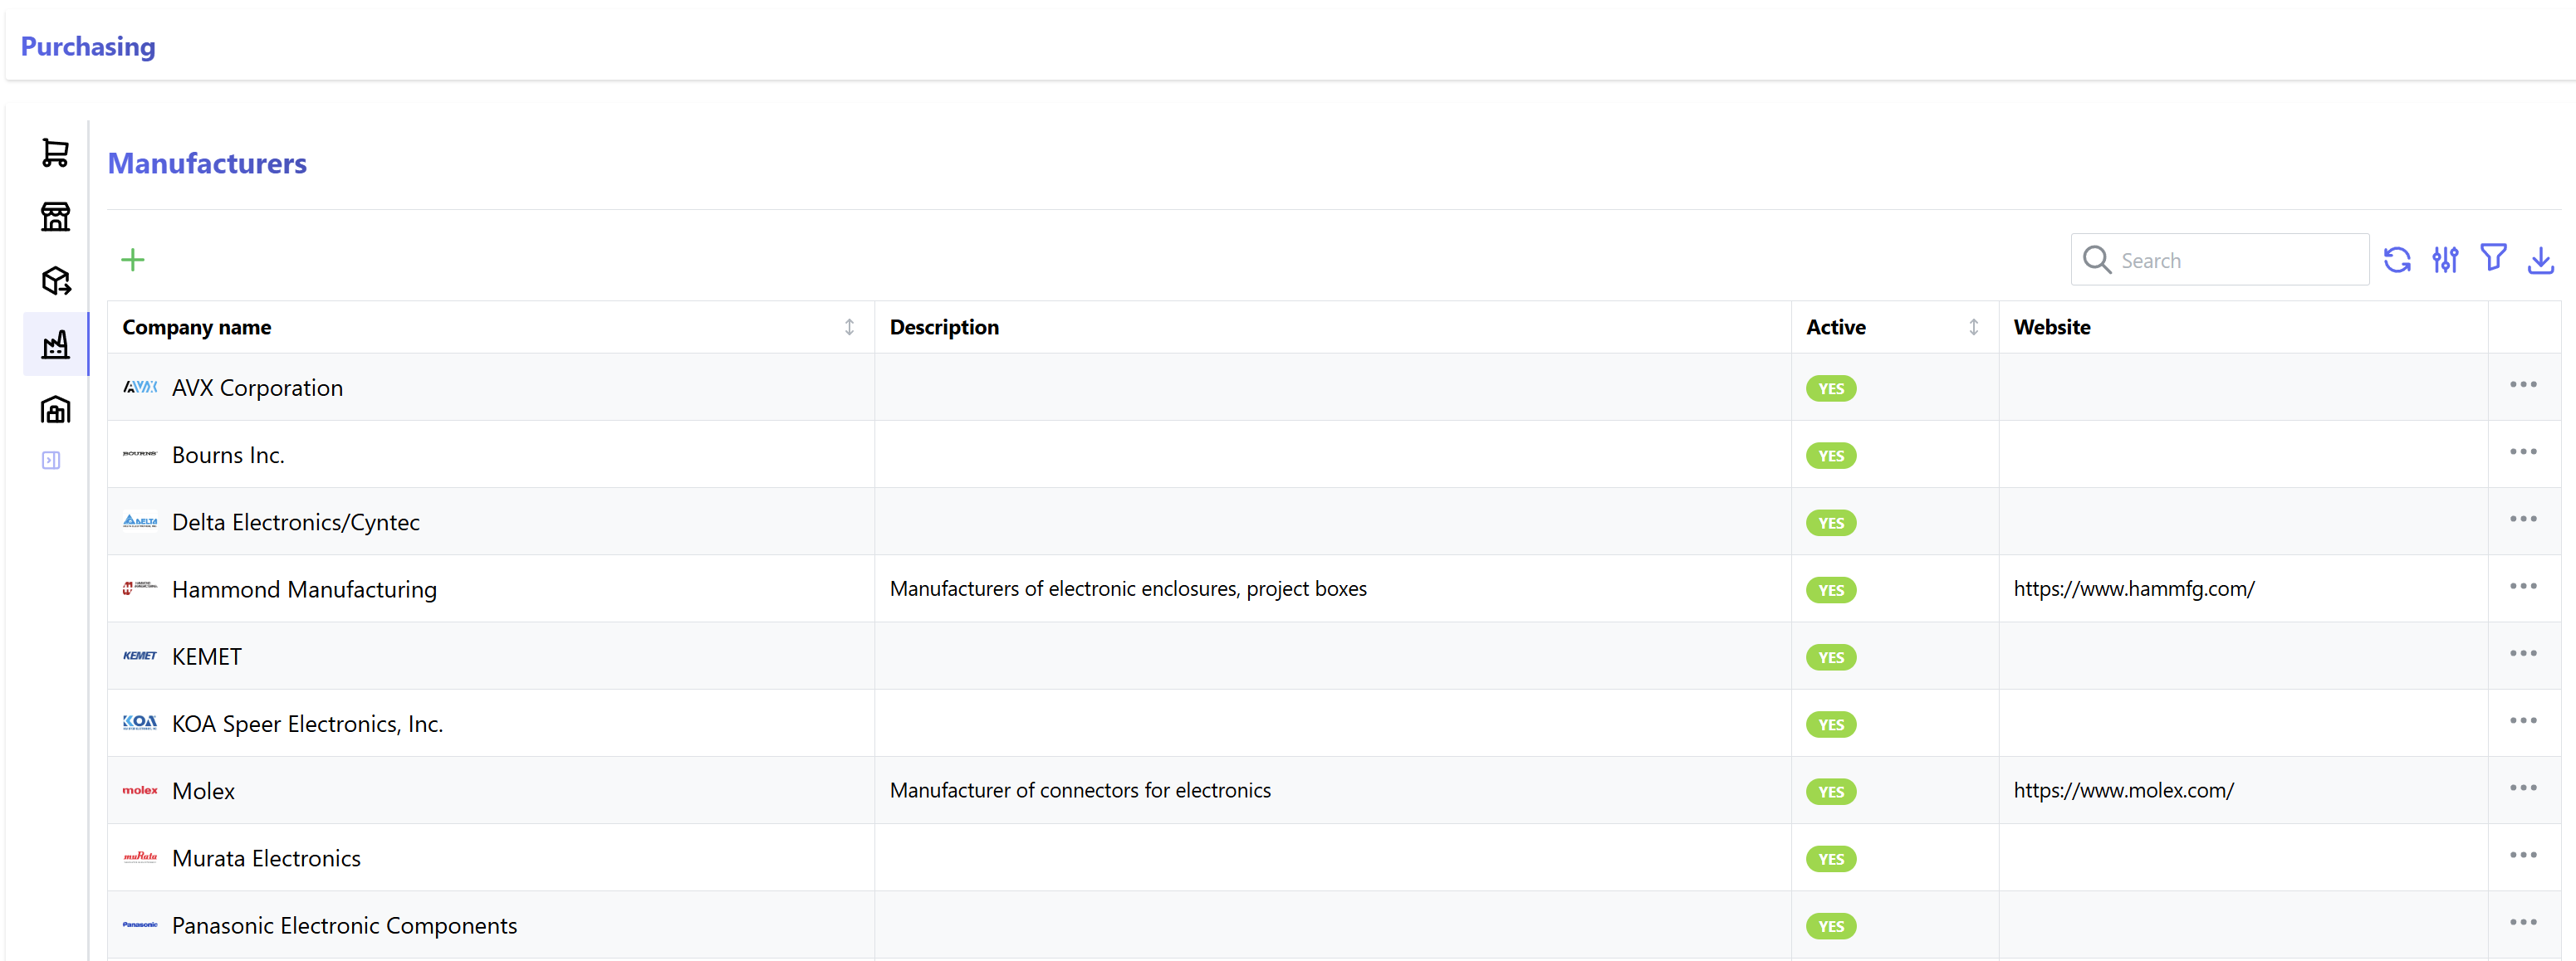Open the table filter funnel icon
2576x961 pixels.
tap(2493, 259)
